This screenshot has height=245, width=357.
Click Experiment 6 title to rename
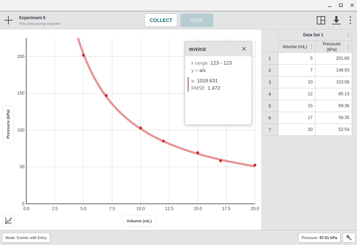pyautogui.click(x=32, y=17)
